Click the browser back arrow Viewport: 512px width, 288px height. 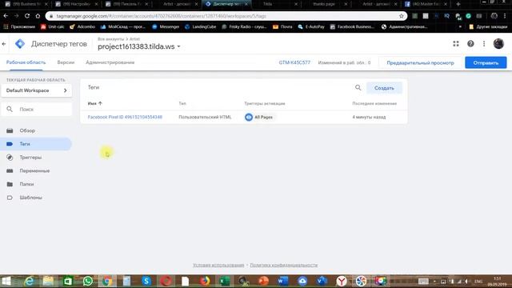[x=6, y=16]
